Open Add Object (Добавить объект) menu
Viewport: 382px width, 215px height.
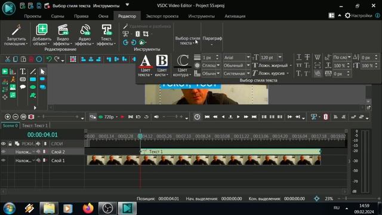[42, 35]
